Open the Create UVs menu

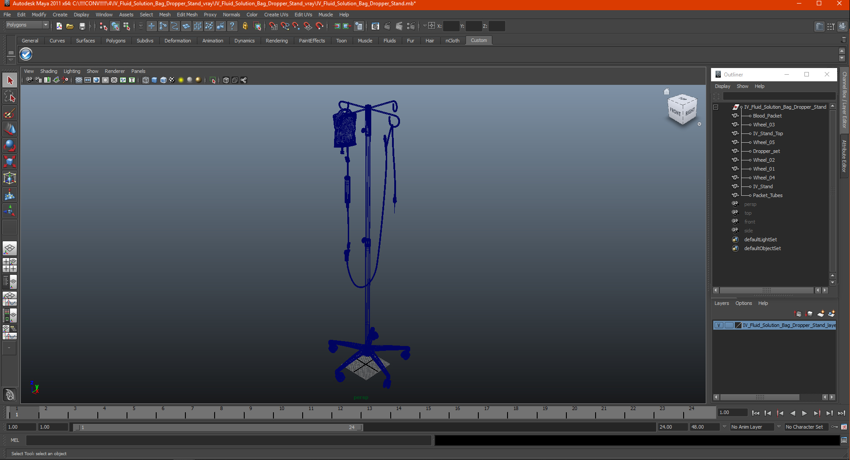click(276, 15)
